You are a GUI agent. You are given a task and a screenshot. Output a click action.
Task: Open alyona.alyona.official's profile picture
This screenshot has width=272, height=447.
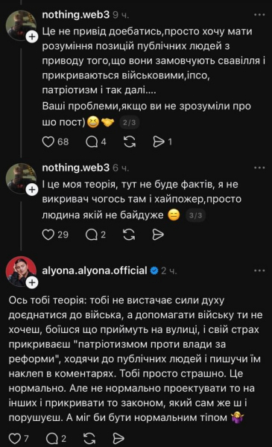[21, 271]
